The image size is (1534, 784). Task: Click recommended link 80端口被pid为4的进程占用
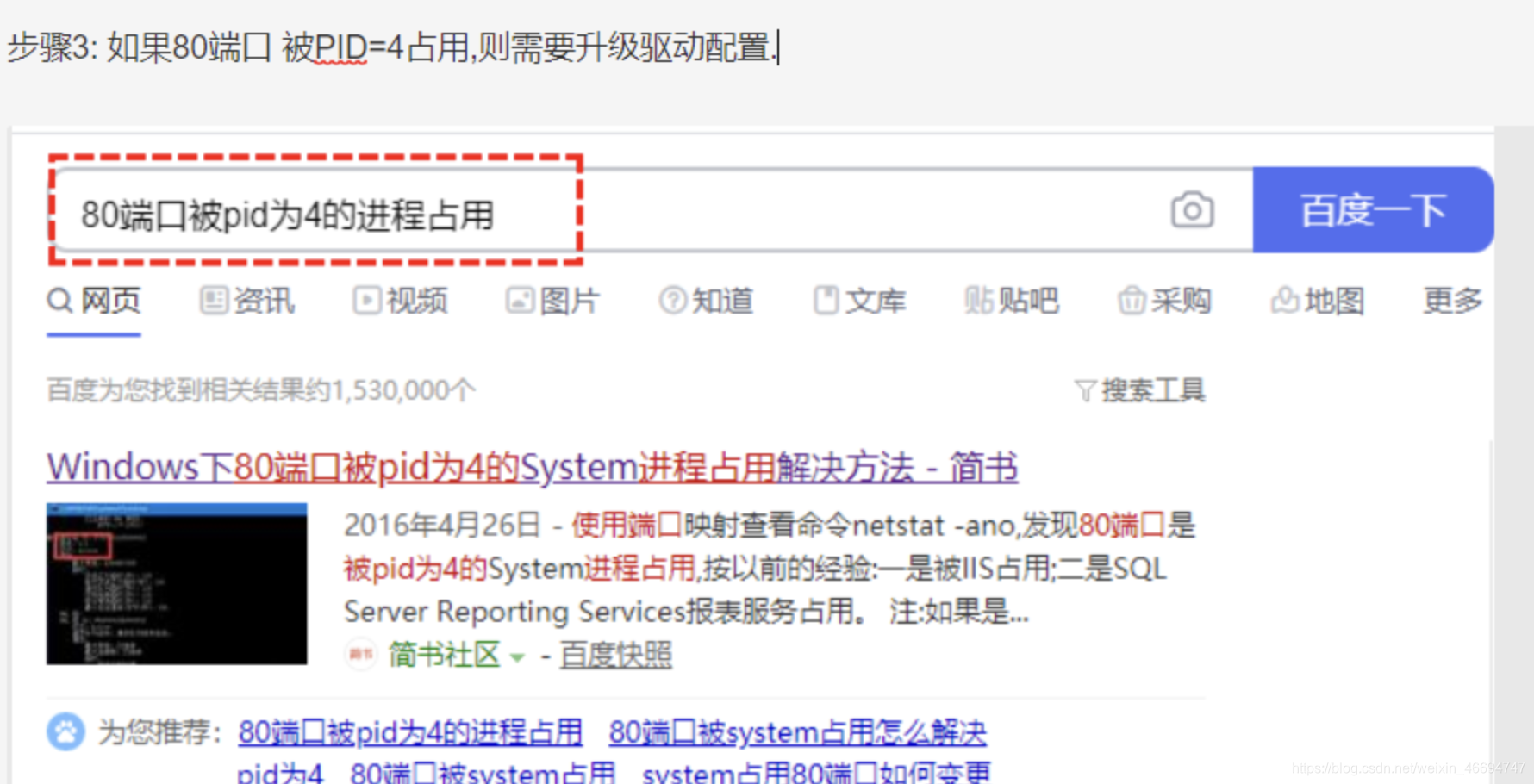click(x=410, y=733)
